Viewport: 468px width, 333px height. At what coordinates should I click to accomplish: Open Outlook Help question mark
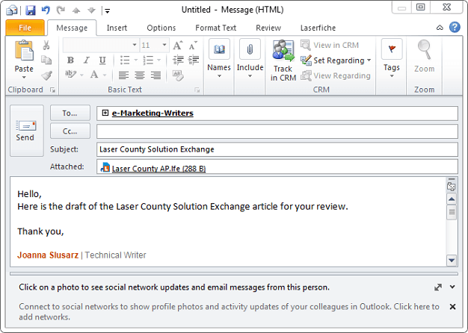click(x=455, y=27)
